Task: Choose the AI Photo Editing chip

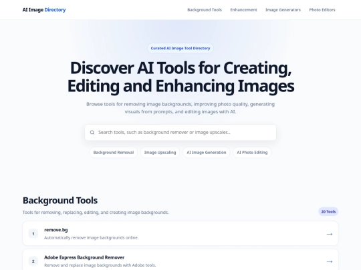Action: tap(252, 153)
